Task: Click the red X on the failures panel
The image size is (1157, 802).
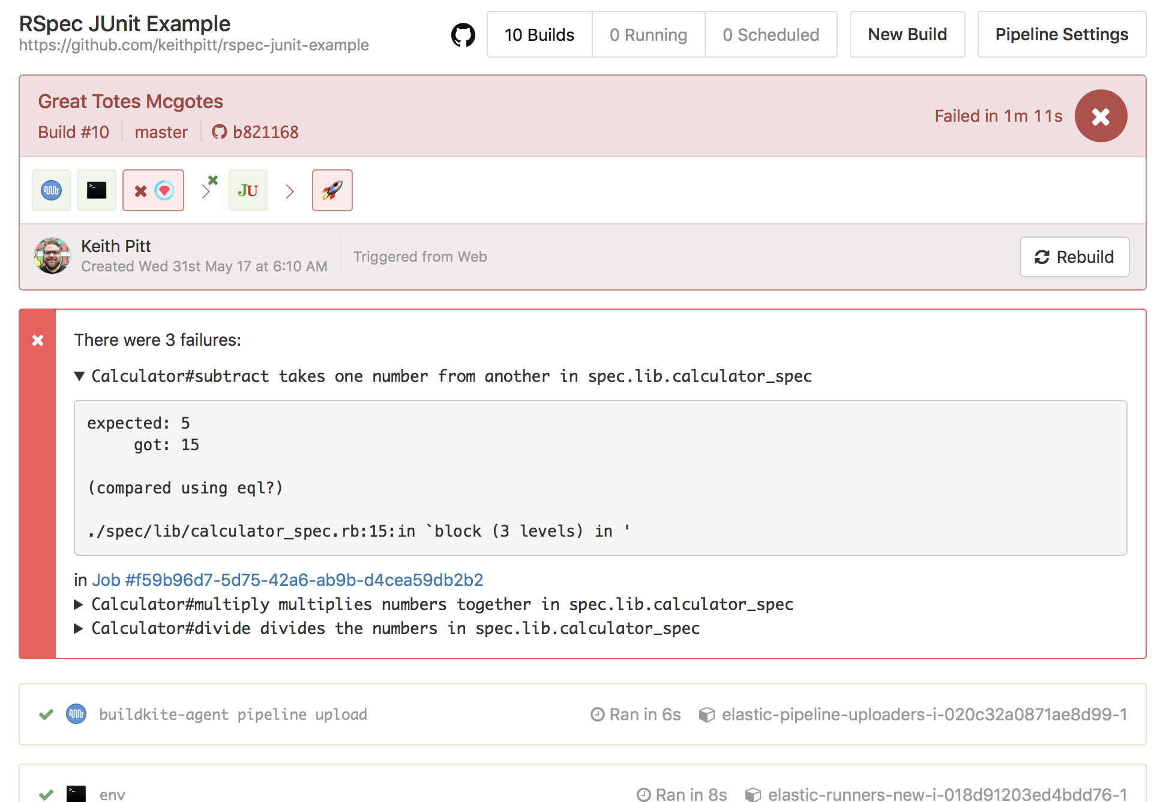Action: click(38, 340)
